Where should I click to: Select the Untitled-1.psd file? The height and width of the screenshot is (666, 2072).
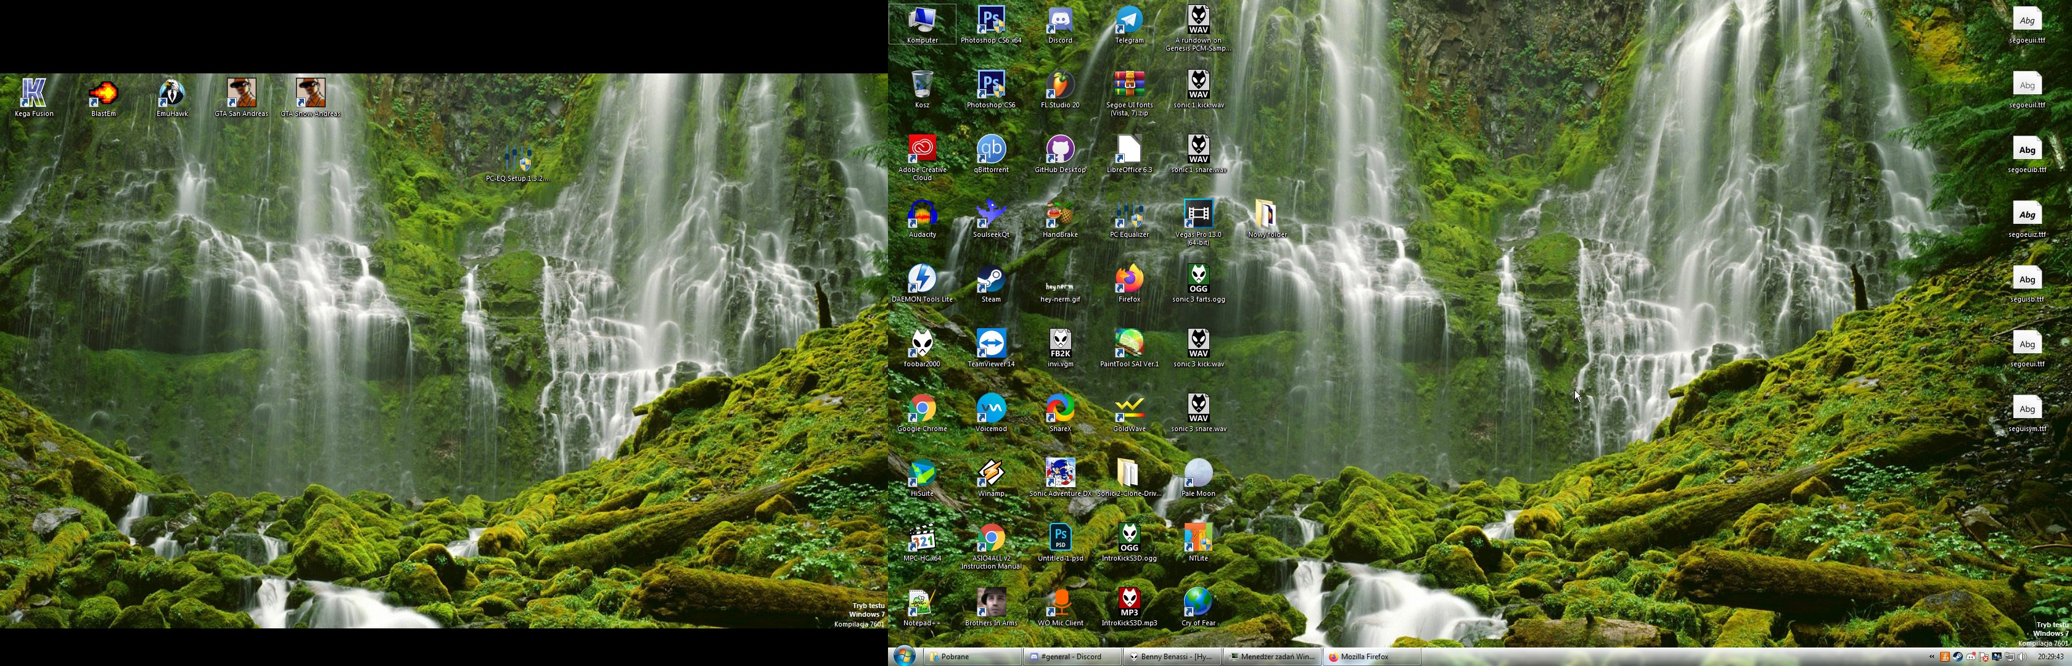coord(1060,543)
